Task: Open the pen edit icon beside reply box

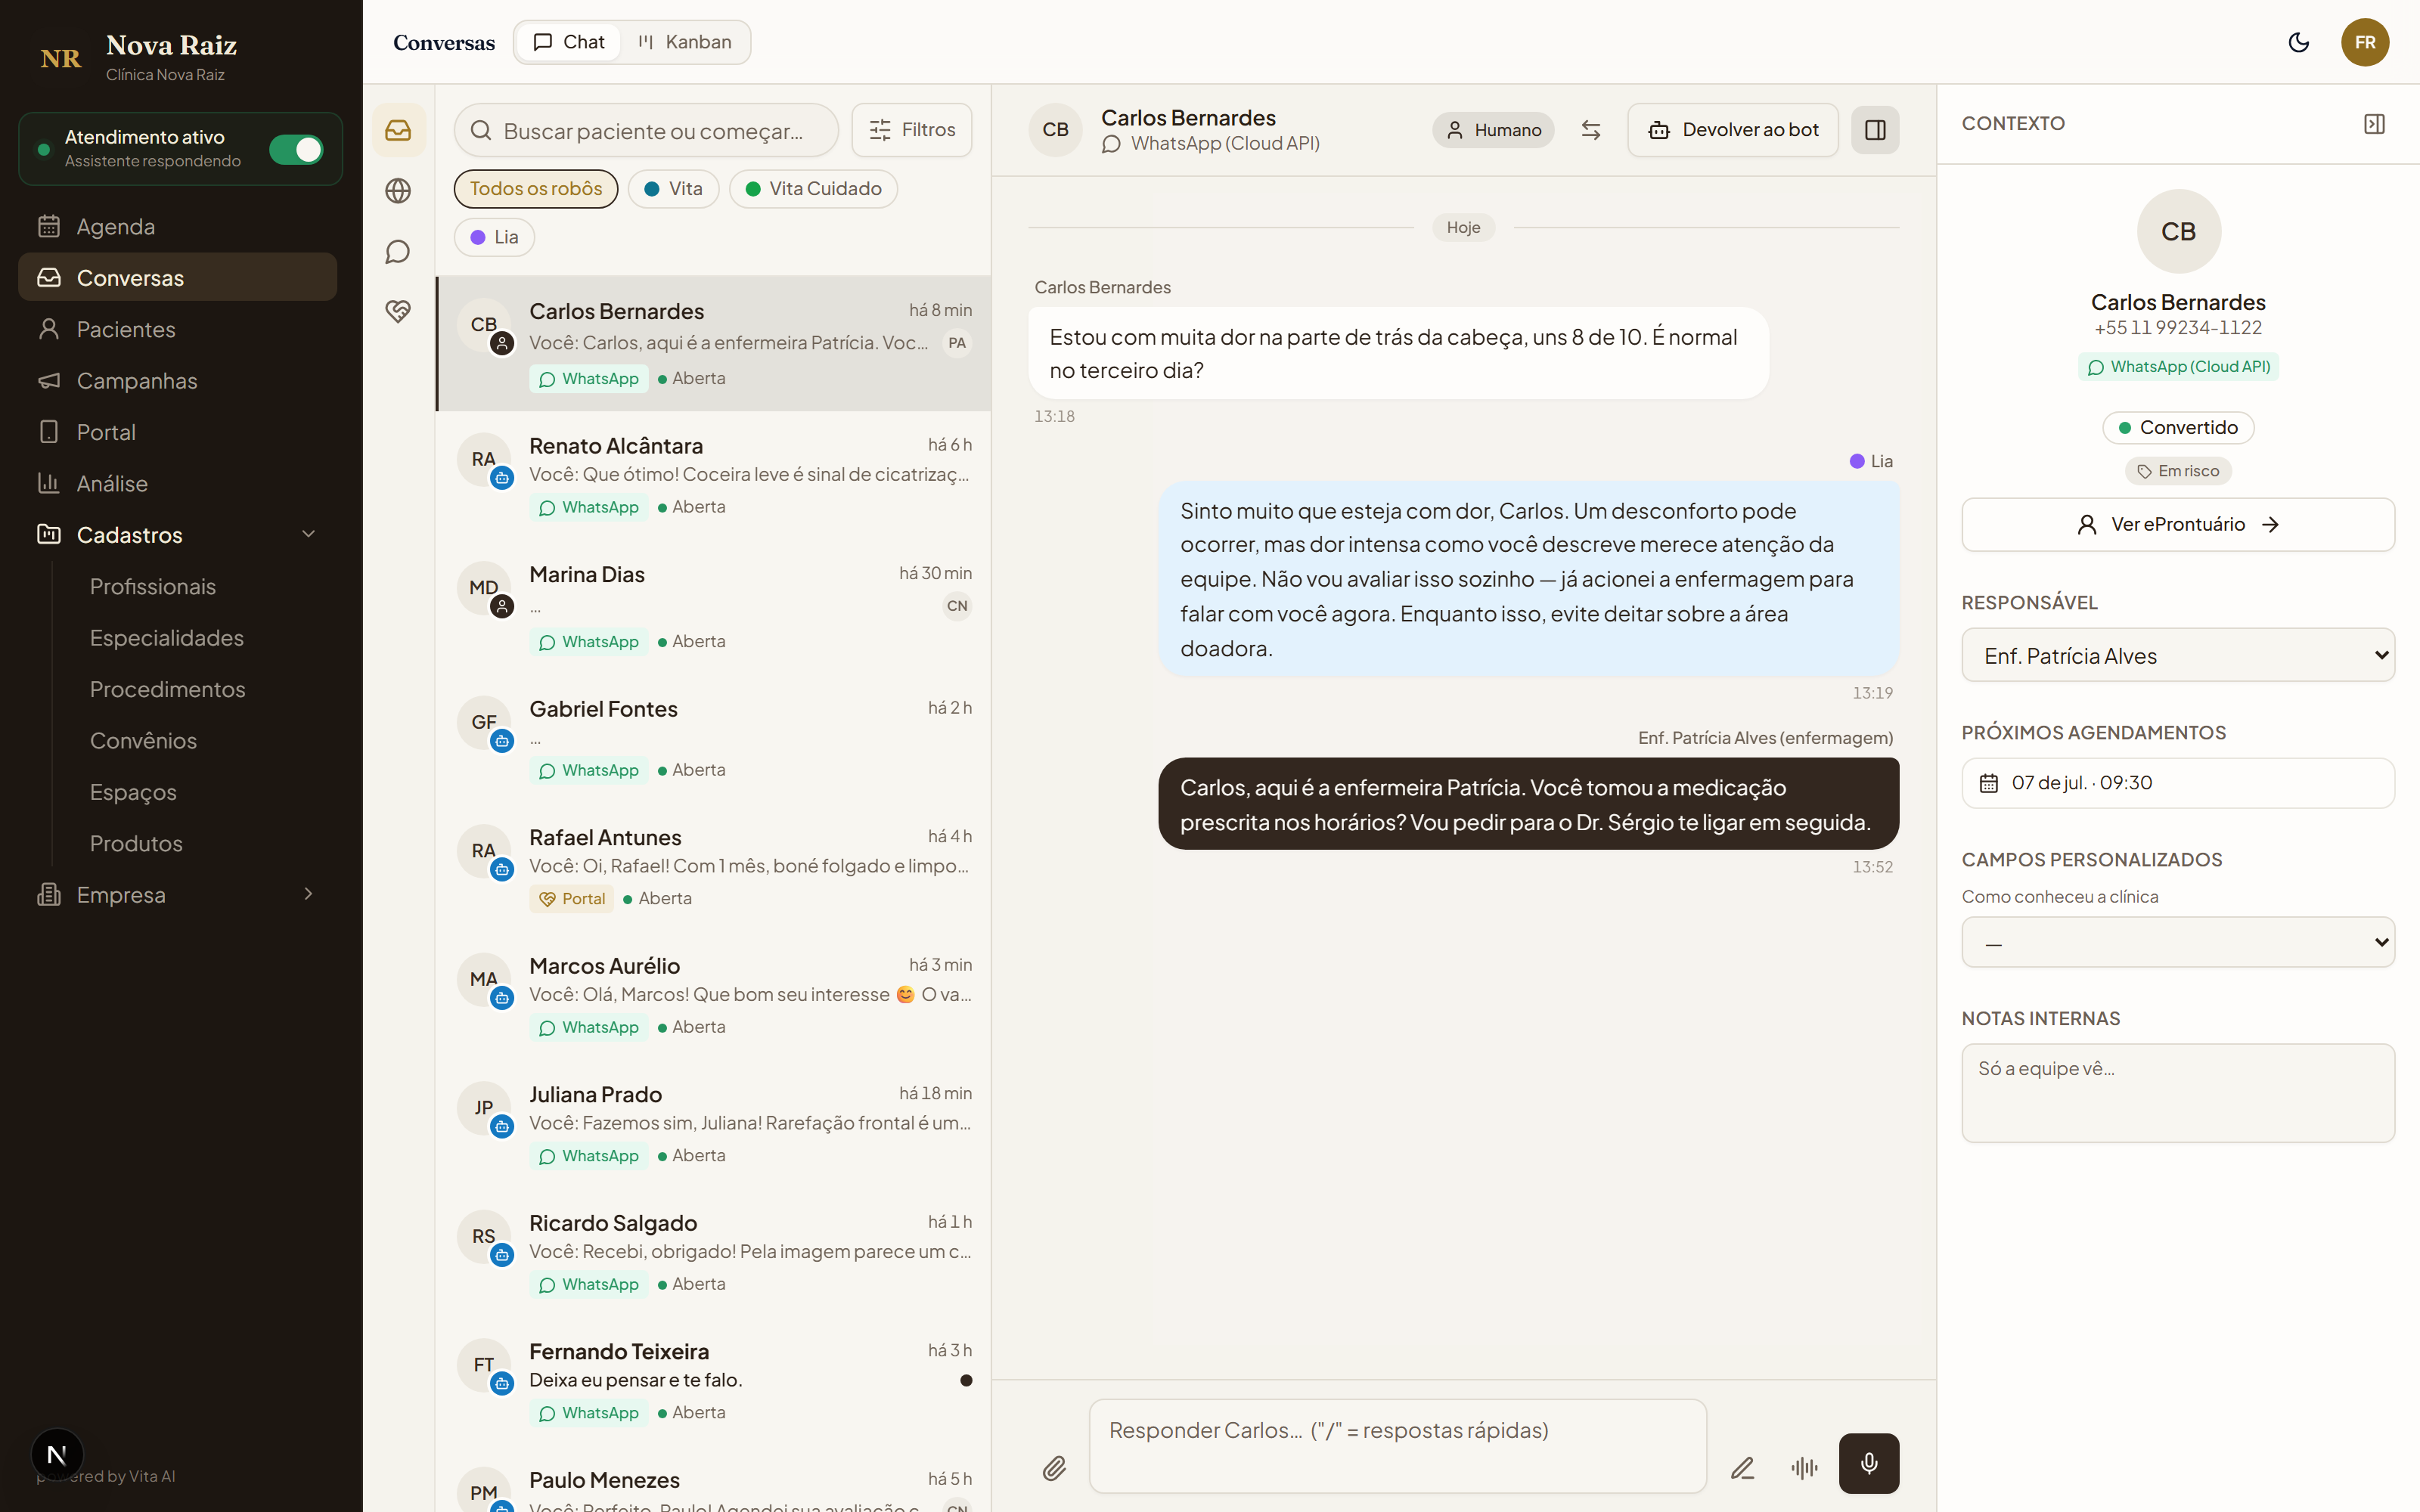Action: click(1743, 1467)
